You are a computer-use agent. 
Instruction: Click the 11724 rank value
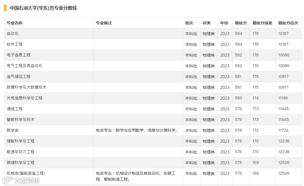tap(283, 130)
